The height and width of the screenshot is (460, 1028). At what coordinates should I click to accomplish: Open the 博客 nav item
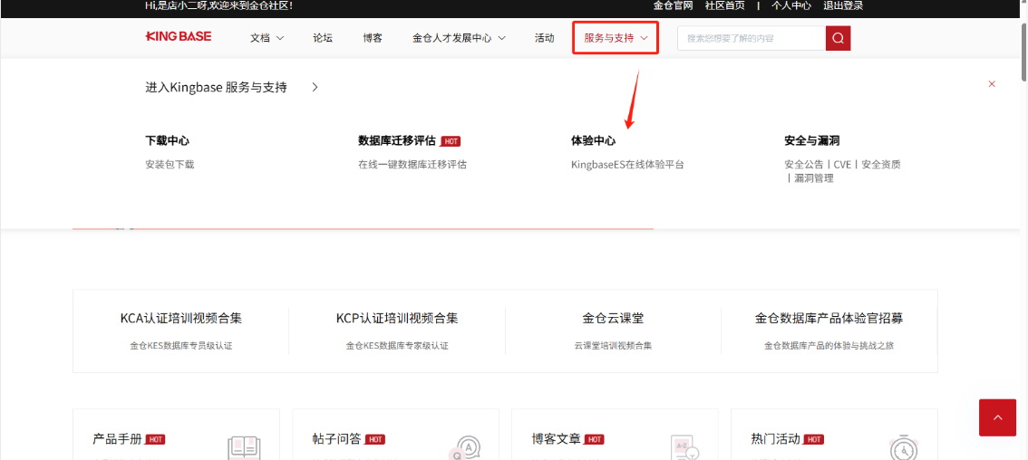[373, 38]
